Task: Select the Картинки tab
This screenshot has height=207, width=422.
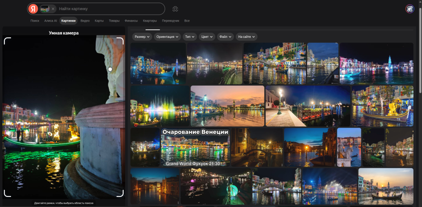Action: 68,21
